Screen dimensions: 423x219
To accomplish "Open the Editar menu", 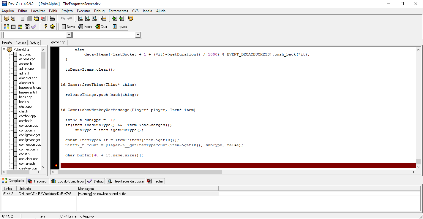I will [x=23, y=11].
